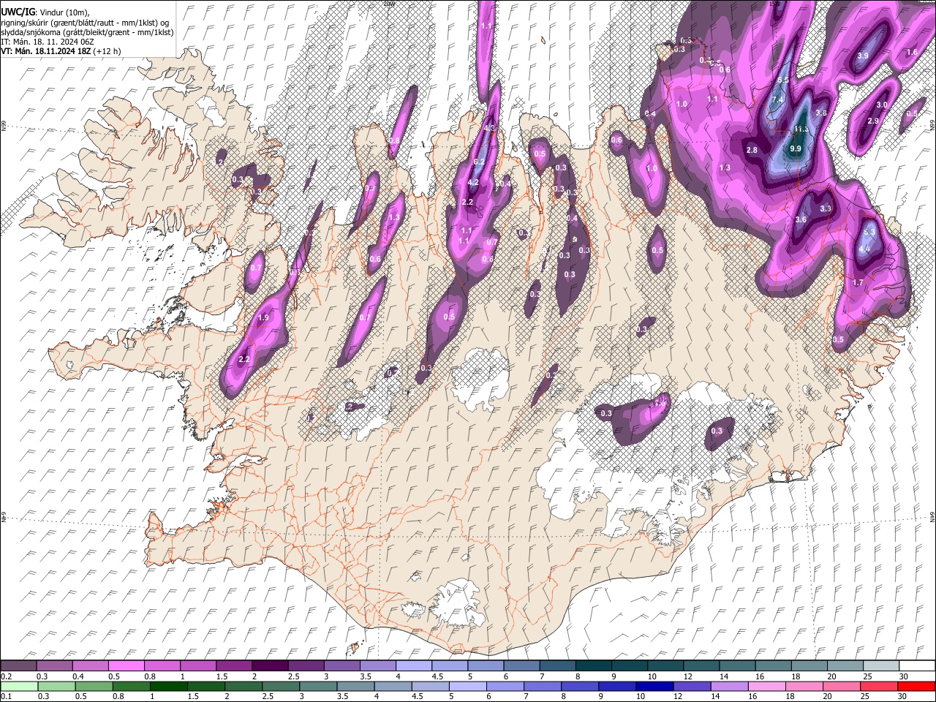Pick the white snow scale swatch after 30

pos(917,665)
